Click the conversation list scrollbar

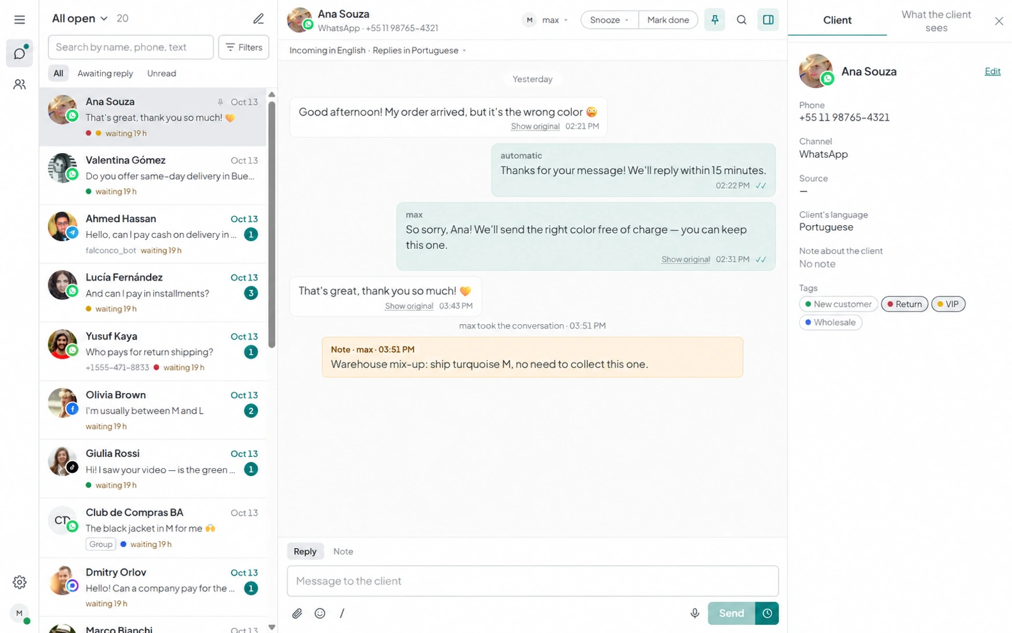(x=272, y=223)
